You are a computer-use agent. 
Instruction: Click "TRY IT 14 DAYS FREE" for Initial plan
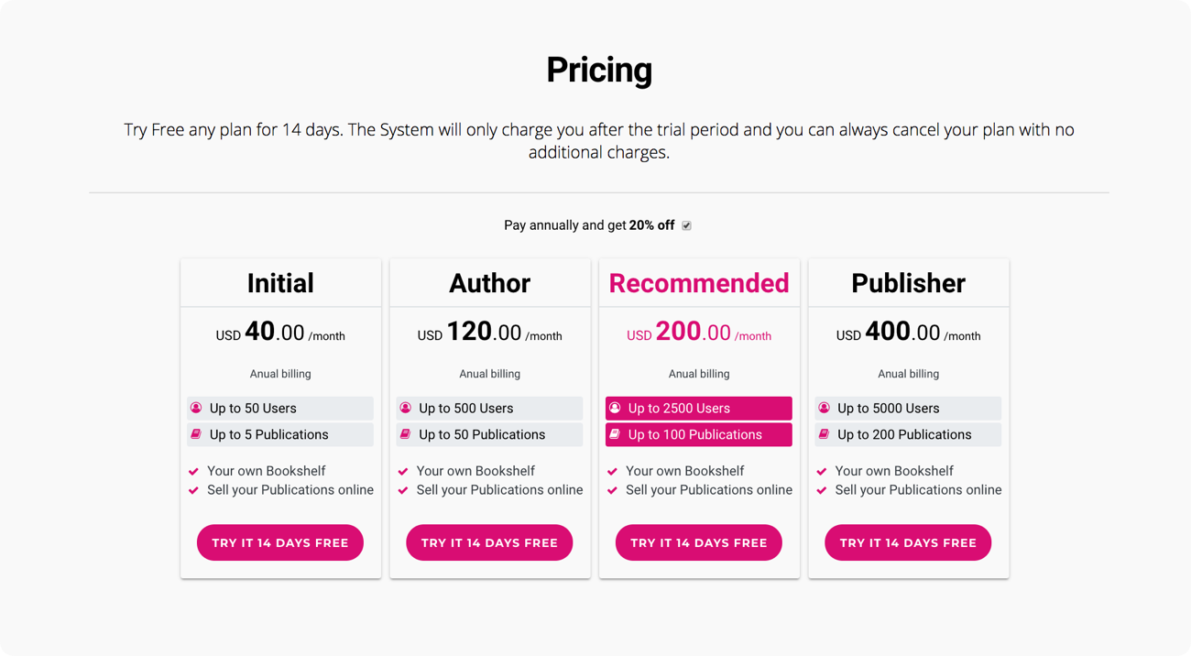279,542
